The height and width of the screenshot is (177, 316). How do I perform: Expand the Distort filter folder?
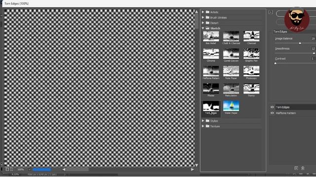(203, 23)
